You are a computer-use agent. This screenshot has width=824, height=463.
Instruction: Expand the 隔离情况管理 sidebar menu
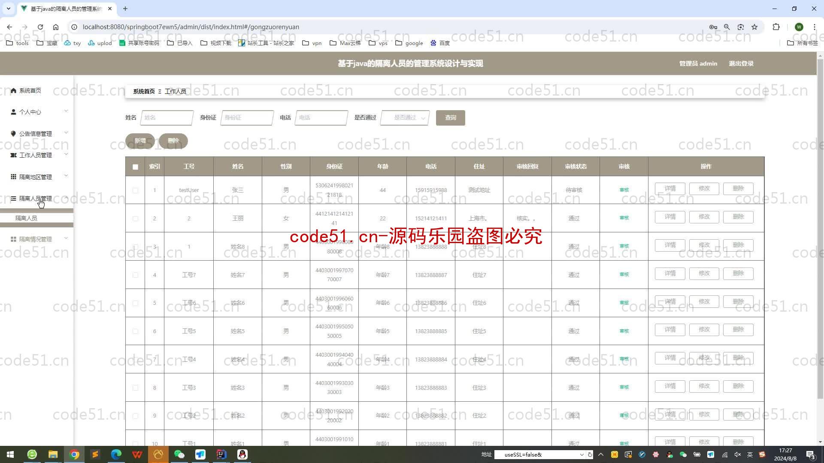click(37, 239)
